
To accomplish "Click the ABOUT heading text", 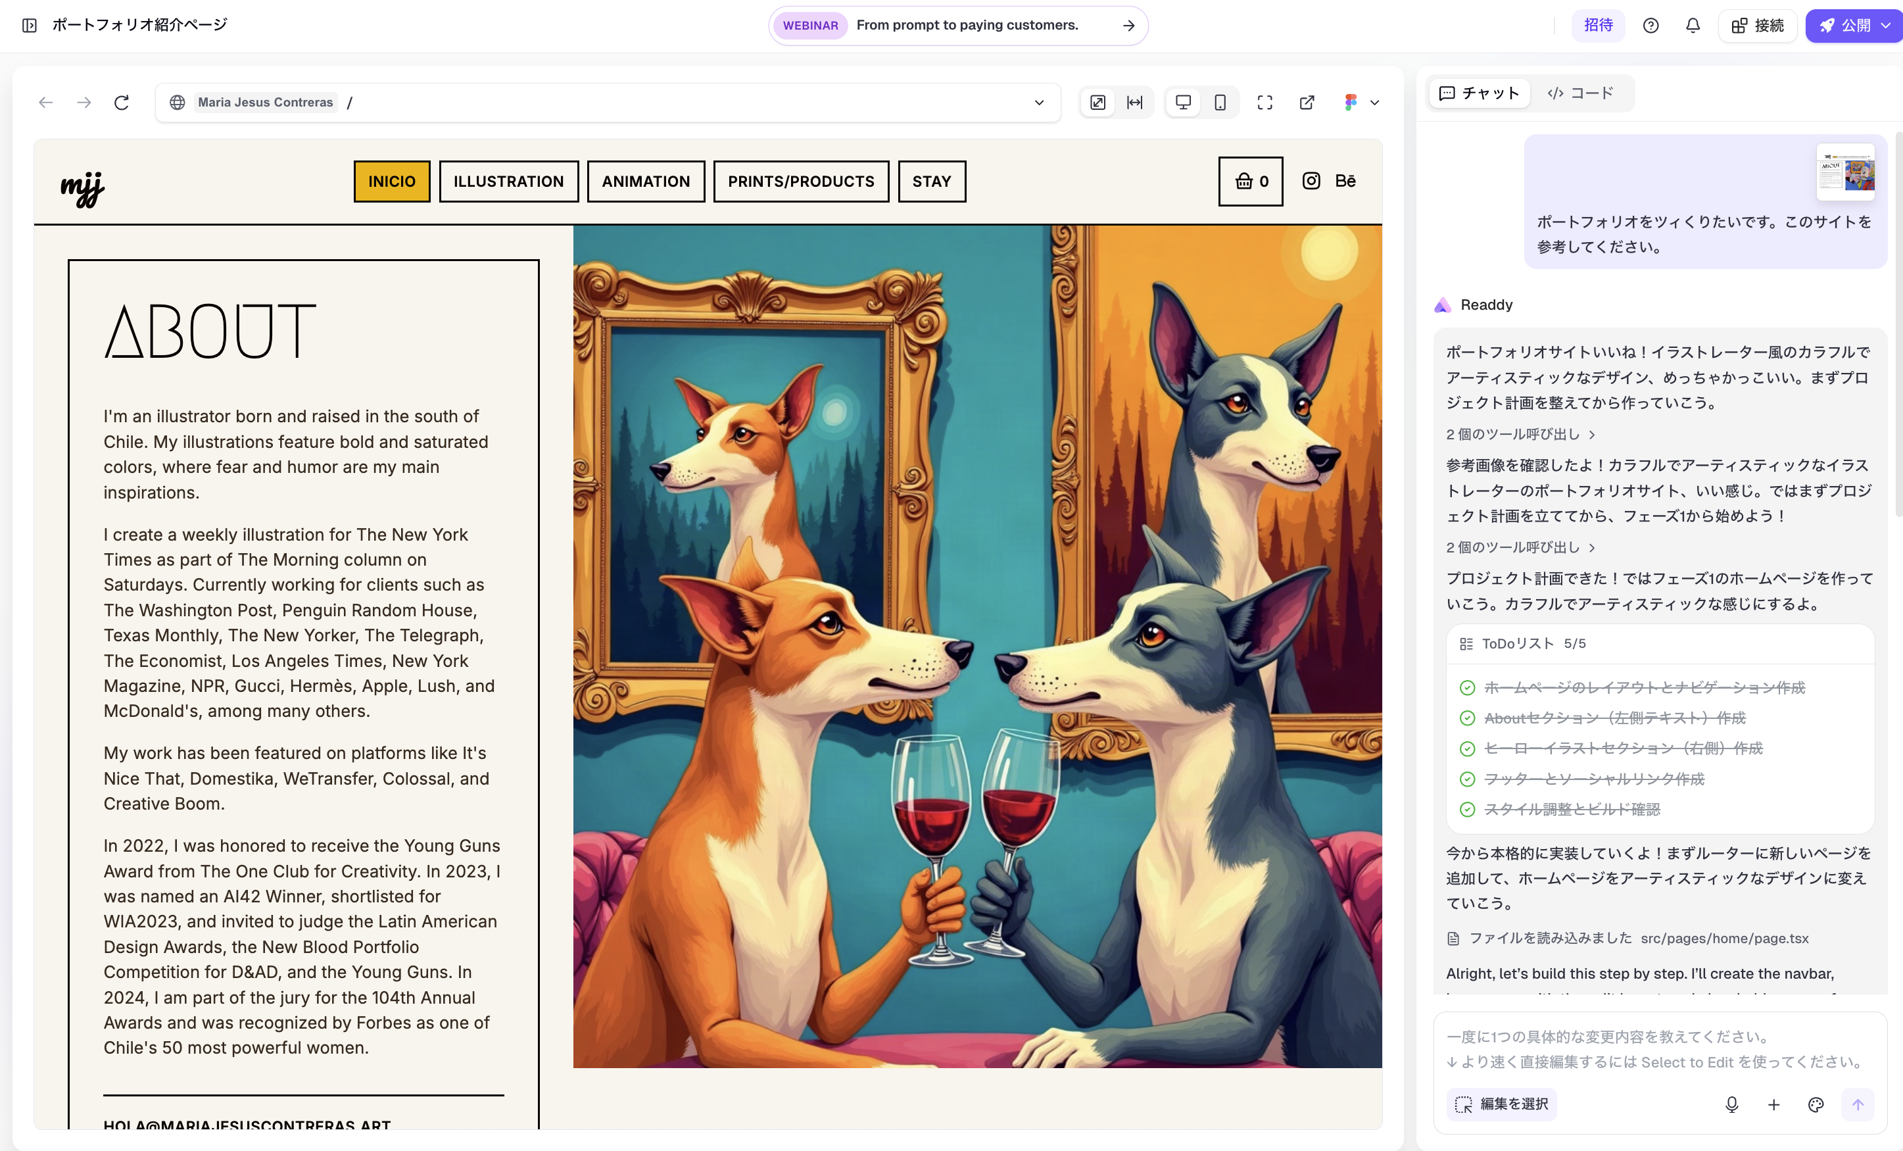I will 210,332.
